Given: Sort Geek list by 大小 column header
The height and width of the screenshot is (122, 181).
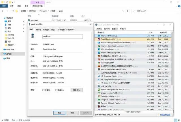Looking at the screenshot, I should pyautogui.click(x=150, y=33).
